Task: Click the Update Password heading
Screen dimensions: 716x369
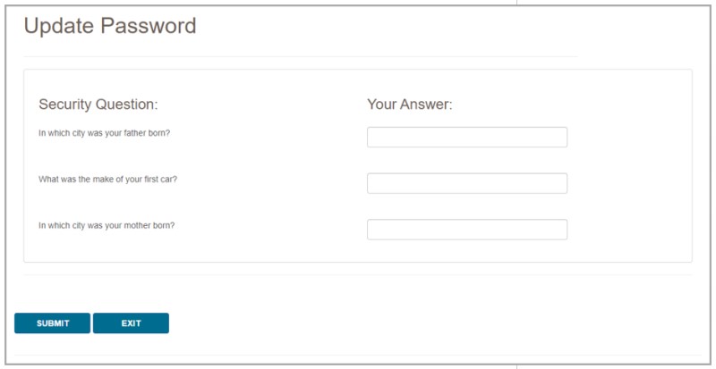Action: tap(109, 26)
